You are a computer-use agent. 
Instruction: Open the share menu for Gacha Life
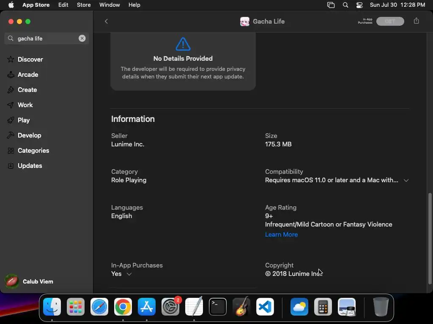417,21
